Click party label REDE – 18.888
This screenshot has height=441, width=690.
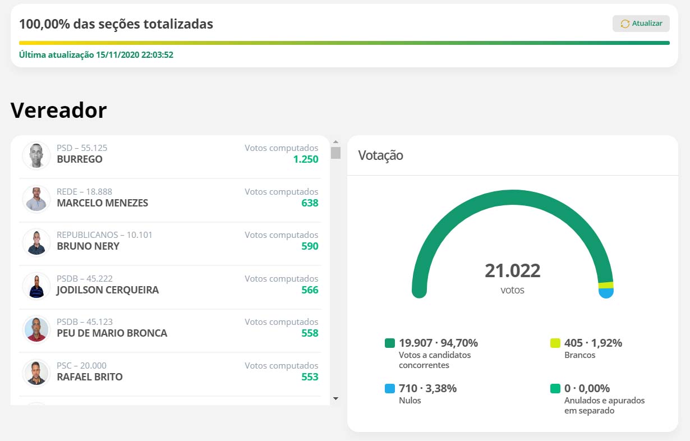click(85, 192)
